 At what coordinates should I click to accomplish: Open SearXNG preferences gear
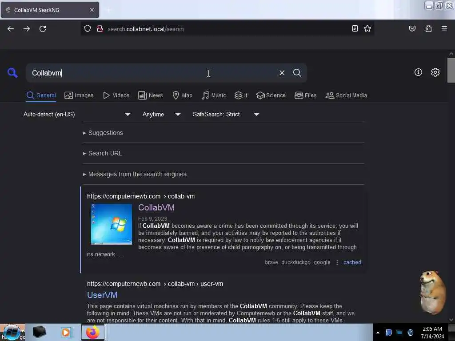coord(435,72)
